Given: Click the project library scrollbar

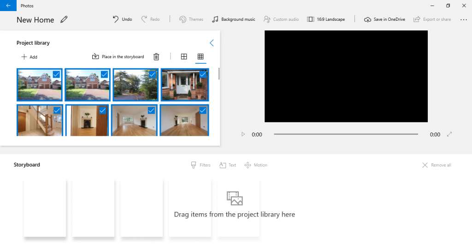Looking at the screenshot, I should (x=219, y=74).
